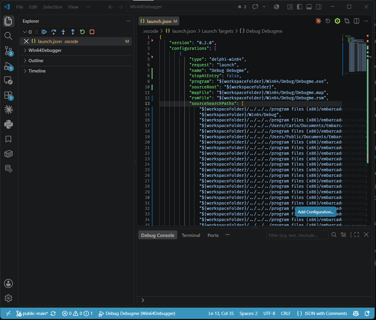The image size is (376, 320).
Task: Open remote window from status bar
Action: pos(8,314)
